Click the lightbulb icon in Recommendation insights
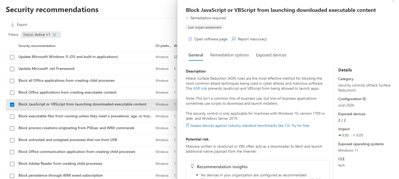 (x=192, y=166)
